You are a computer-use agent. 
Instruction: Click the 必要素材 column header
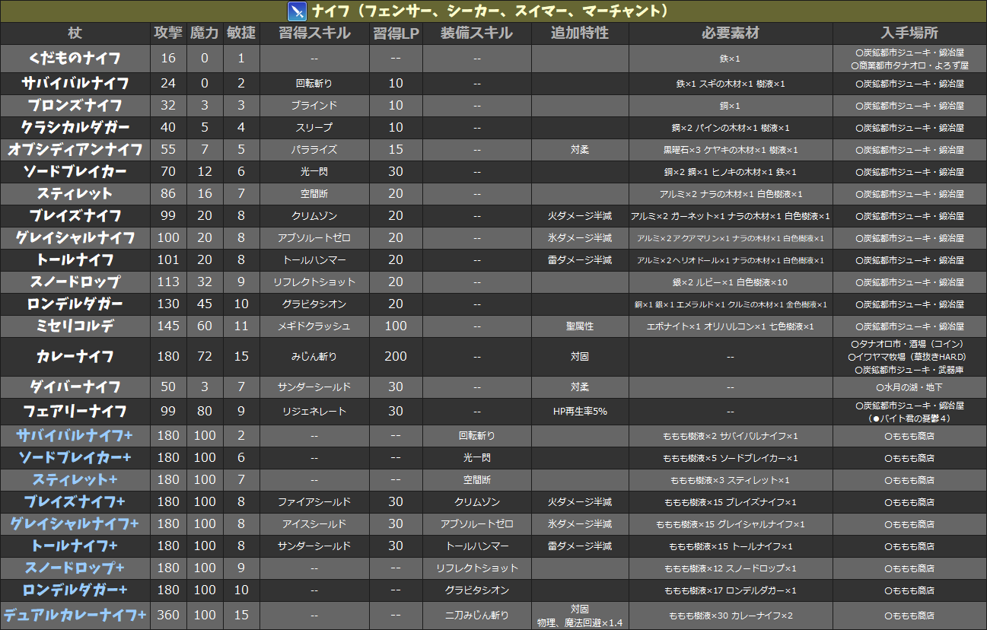[x=731, y=33]
